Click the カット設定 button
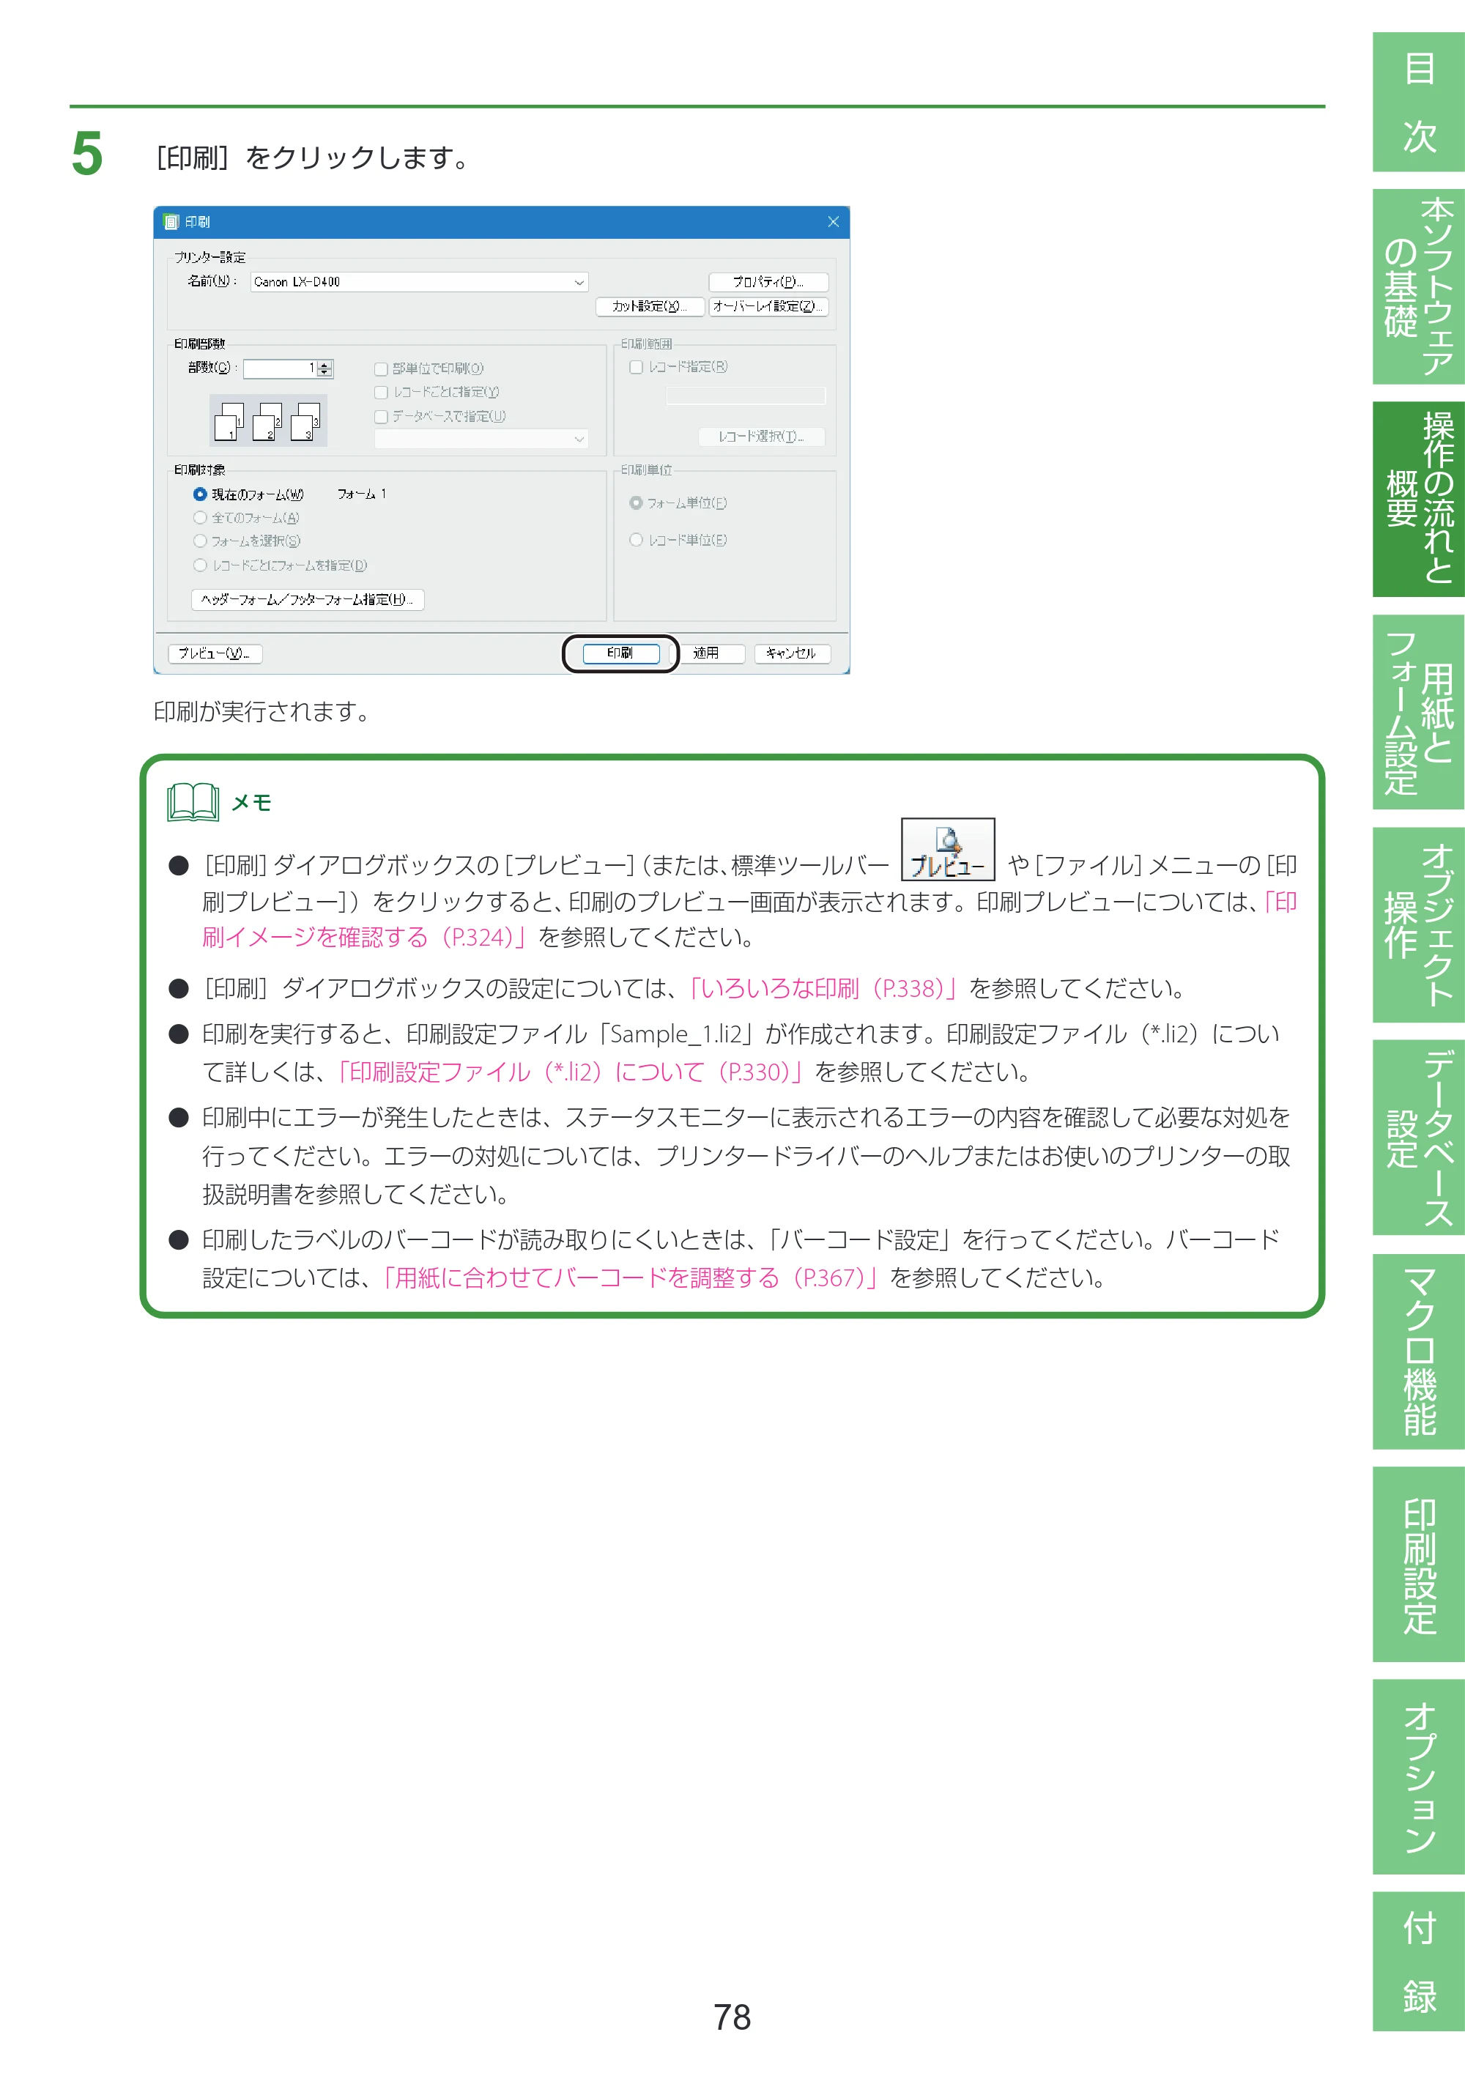The width and height of the screenshot is (1465, 2073). click(x=649, y=307)
